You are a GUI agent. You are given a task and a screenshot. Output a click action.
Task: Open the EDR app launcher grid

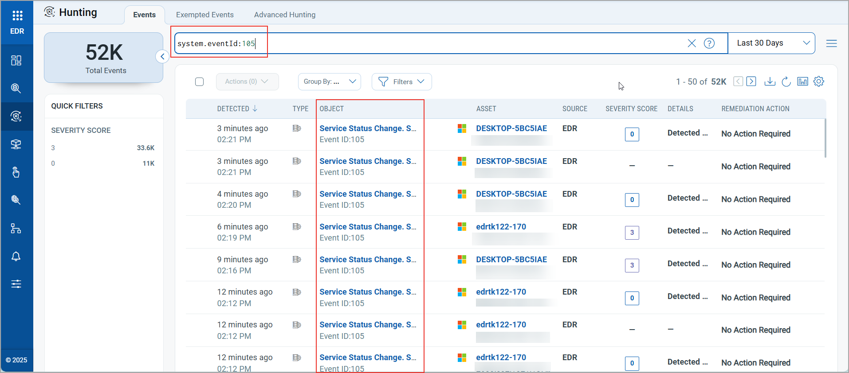17,16
